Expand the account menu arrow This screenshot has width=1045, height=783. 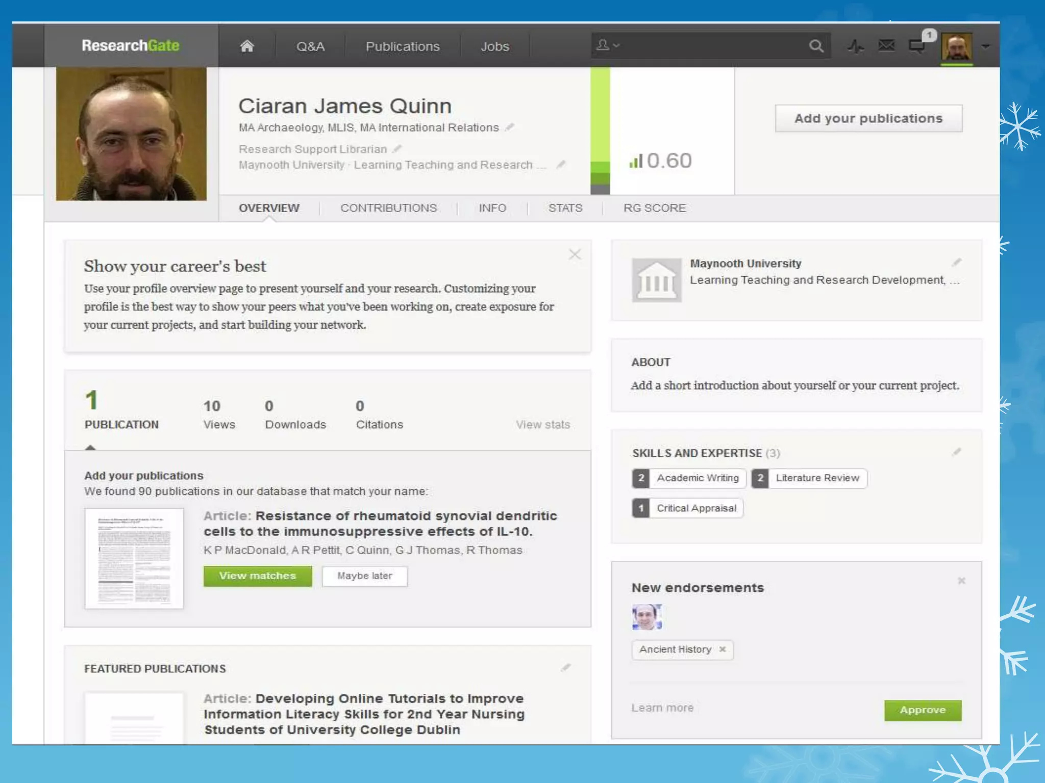(x=986, y=46)
